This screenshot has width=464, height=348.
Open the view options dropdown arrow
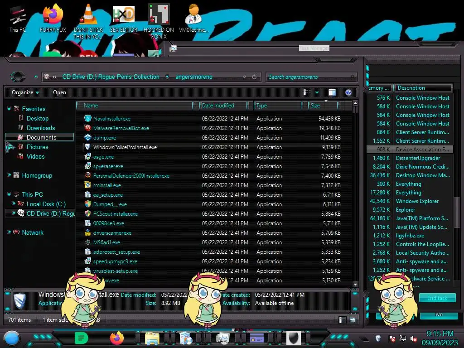pos(317,92)
